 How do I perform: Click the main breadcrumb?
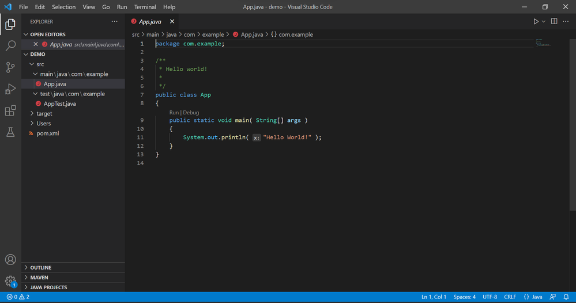[x=153, y=34]
